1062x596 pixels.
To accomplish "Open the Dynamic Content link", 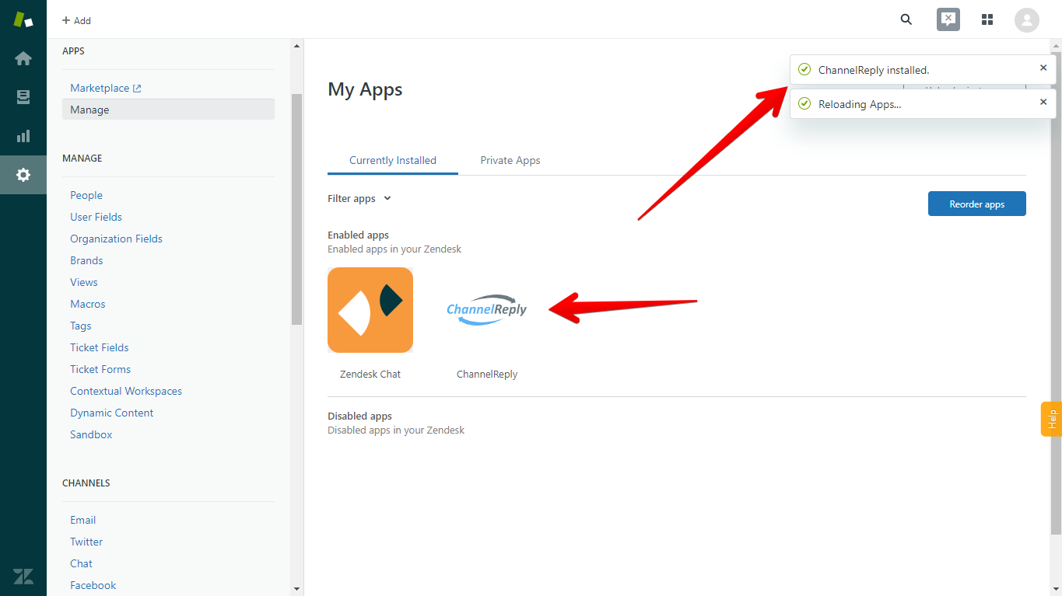I will click(x=112, y=413).
